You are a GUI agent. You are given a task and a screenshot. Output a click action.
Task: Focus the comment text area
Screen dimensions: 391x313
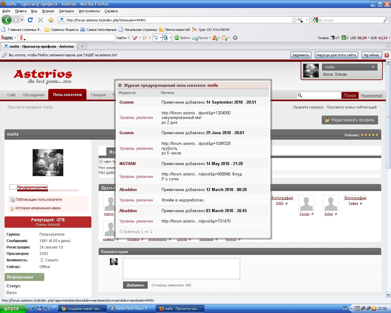click(x=181, y=268)
